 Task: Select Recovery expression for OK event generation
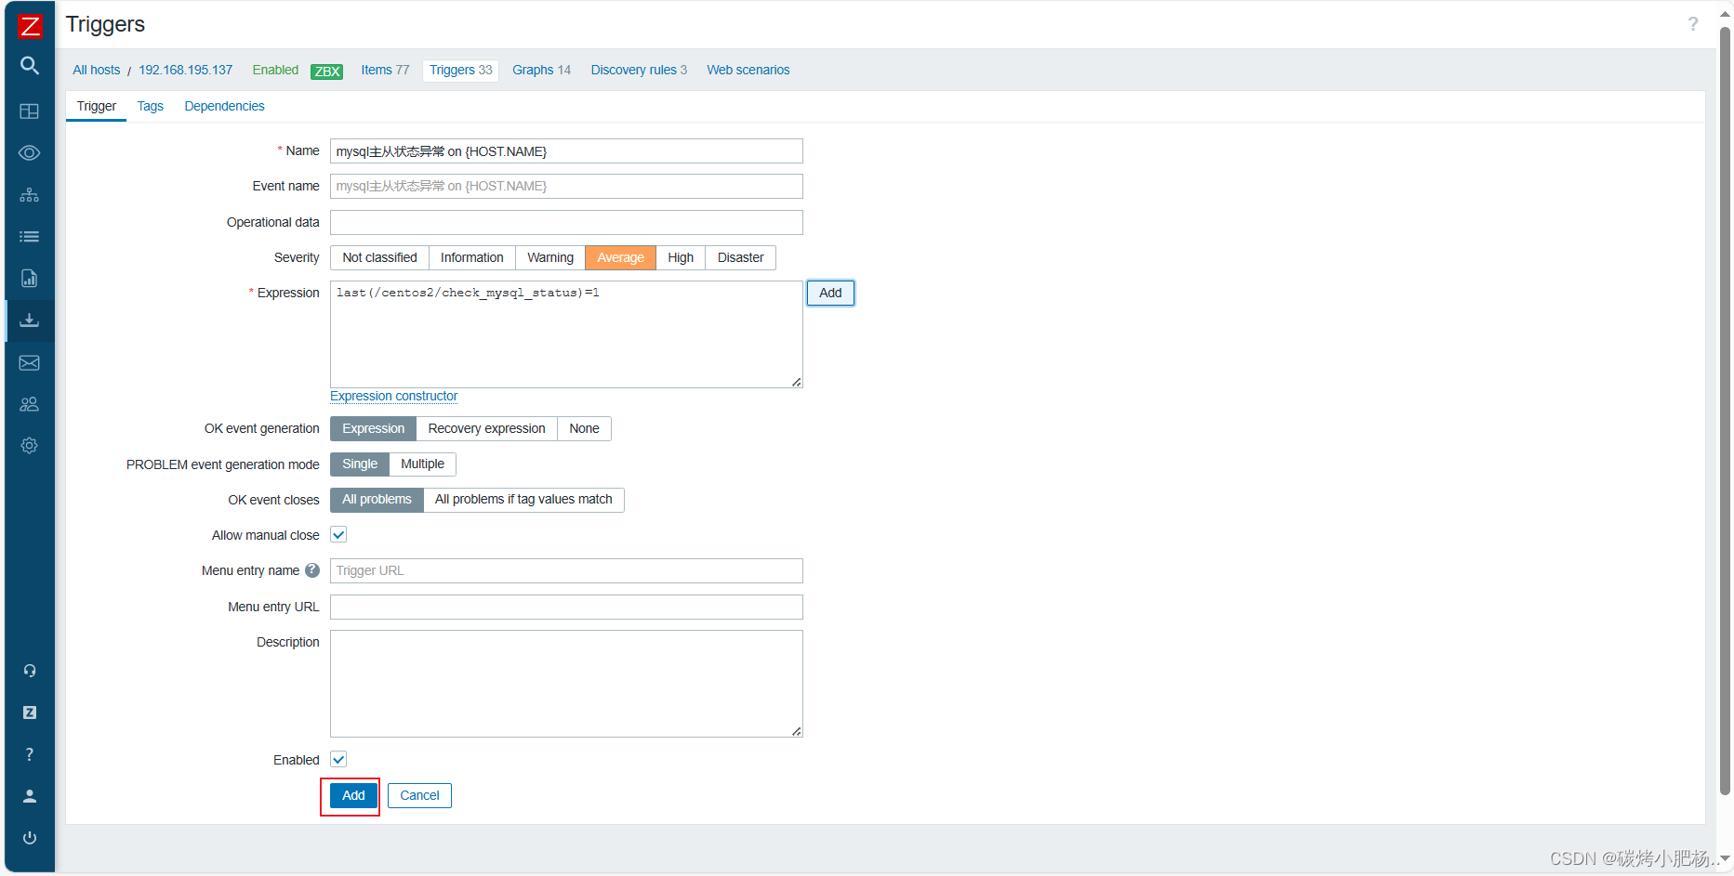click(486, 429)
